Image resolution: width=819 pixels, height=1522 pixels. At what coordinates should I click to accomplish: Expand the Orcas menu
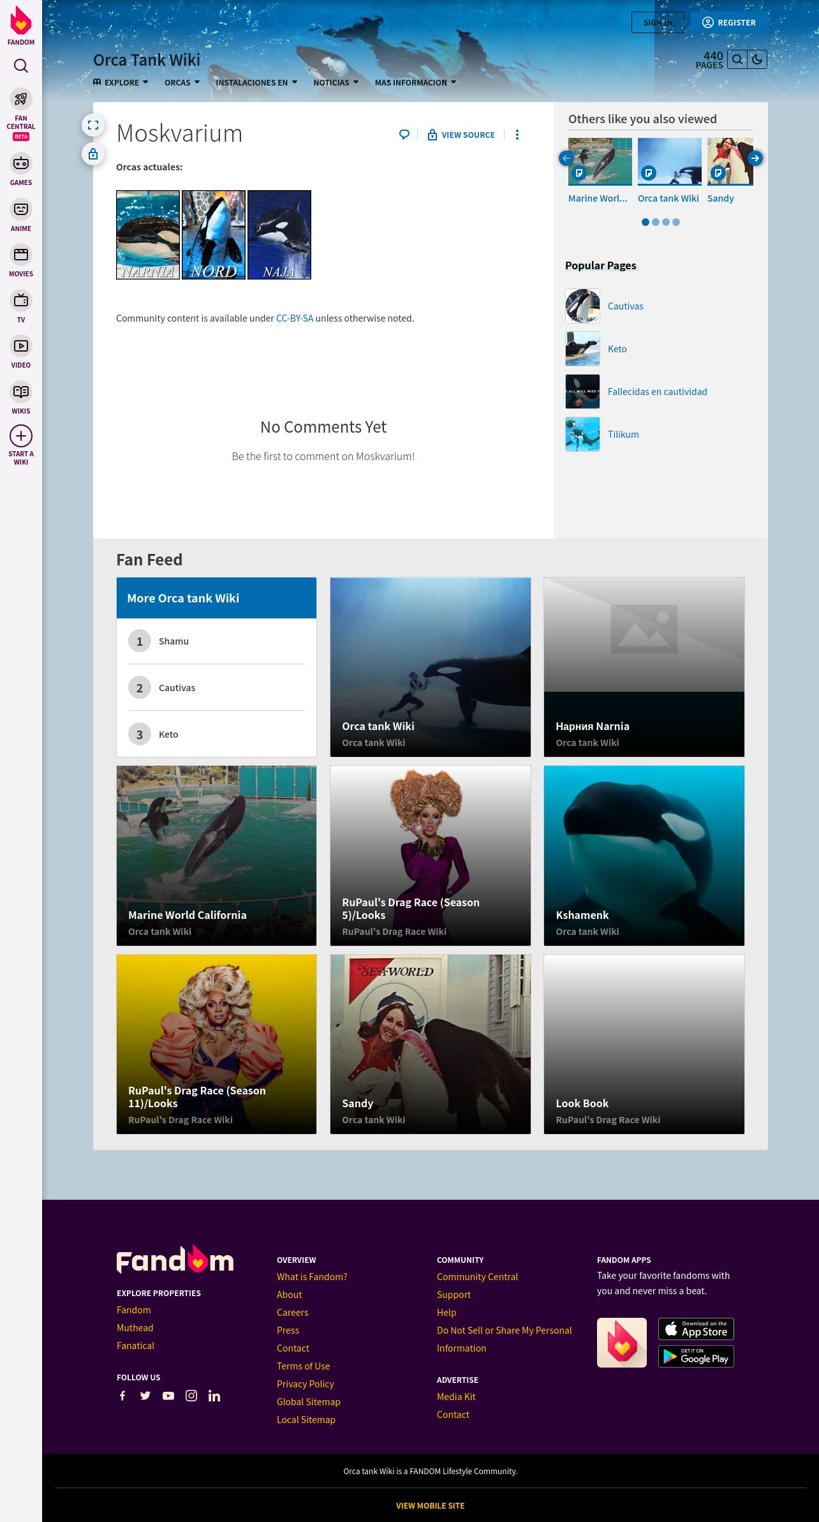[182, 82]
